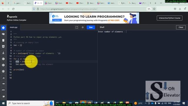Switch to the 'Pyth' tab

coord(122,3)
